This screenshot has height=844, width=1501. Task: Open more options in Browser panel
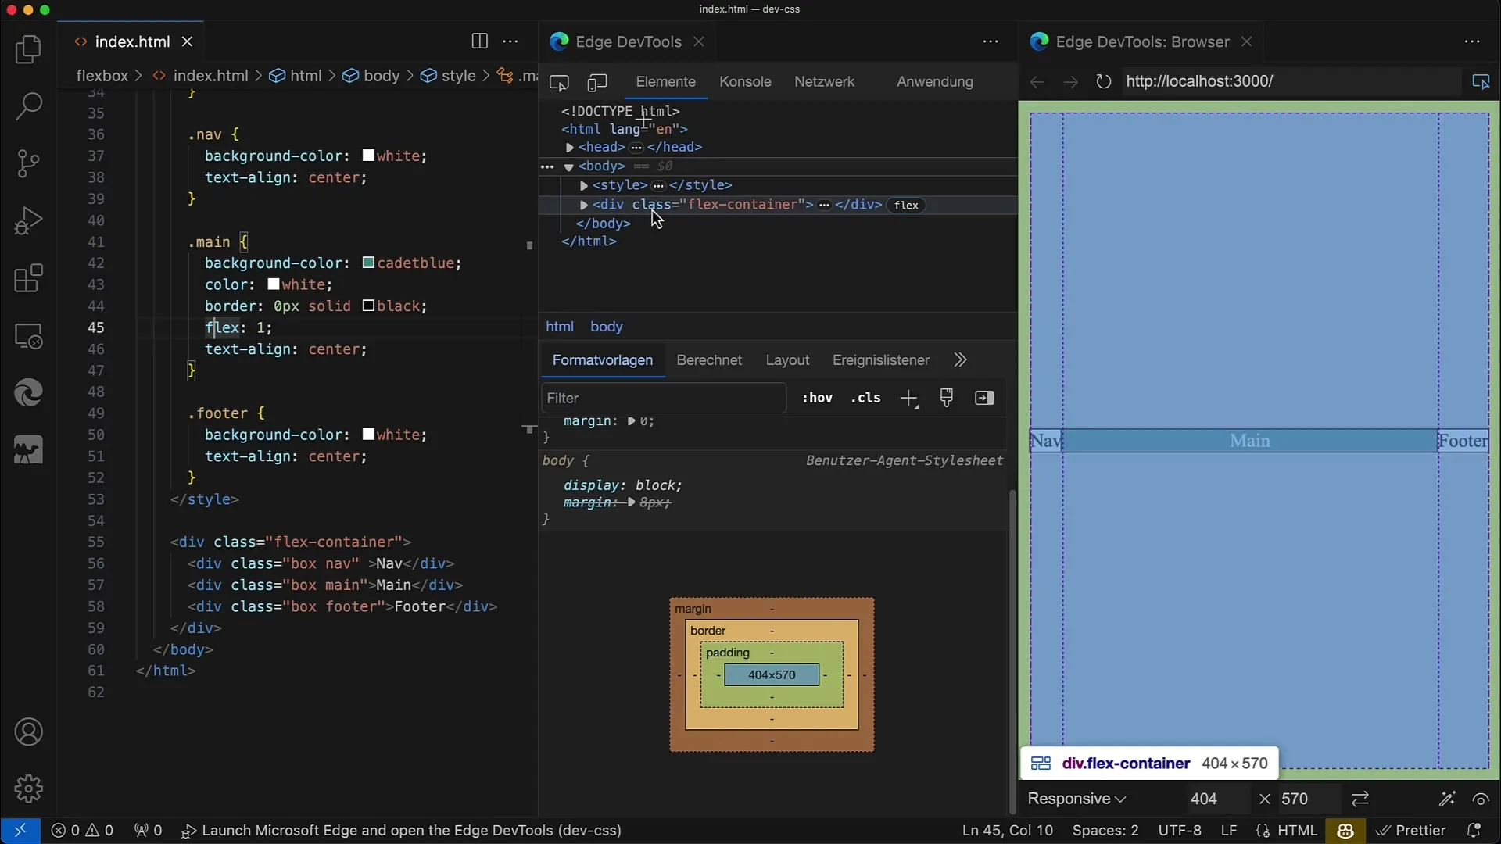tap(1472, 41)
